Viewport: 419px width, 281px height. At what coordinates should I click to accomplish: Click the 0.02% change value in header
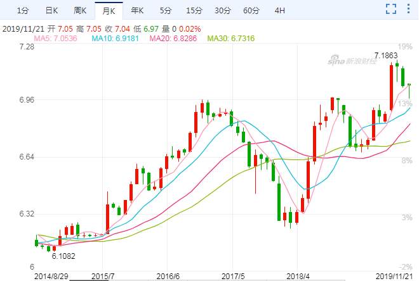pyautogui.click(x=190, y=29)
